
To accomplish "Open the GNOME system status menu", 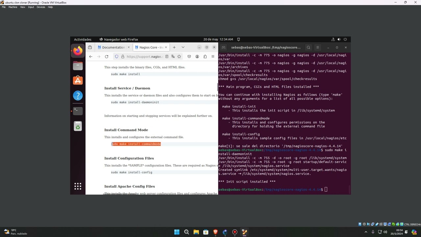I will tap(339, 39).
